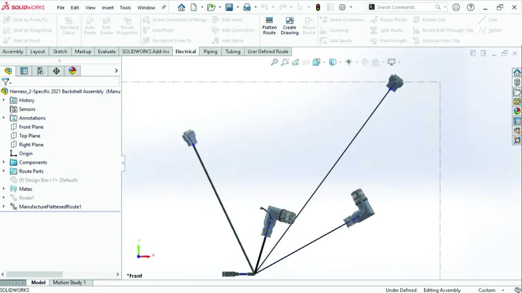Switch to Motion Study 1 tab
This screenshot has width=522, height=293.
[69, 282]
